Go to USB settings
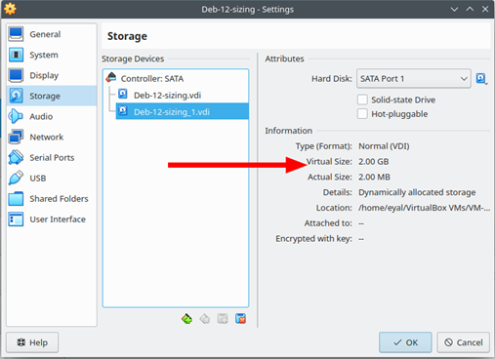This screenshot has width=495, height=359. [x=52, y=179]
